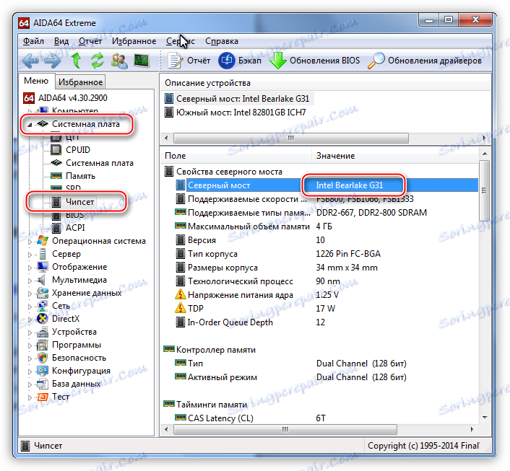510x471 pixels.
Task: Click value DDR2-667, DDR2-800 SDRAM
Action: click(x=371, y=213)
